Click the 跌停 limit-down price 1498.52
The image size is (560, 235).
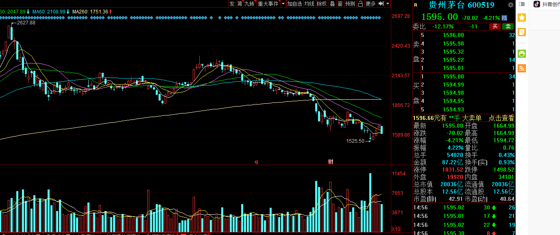pos(503,170)
